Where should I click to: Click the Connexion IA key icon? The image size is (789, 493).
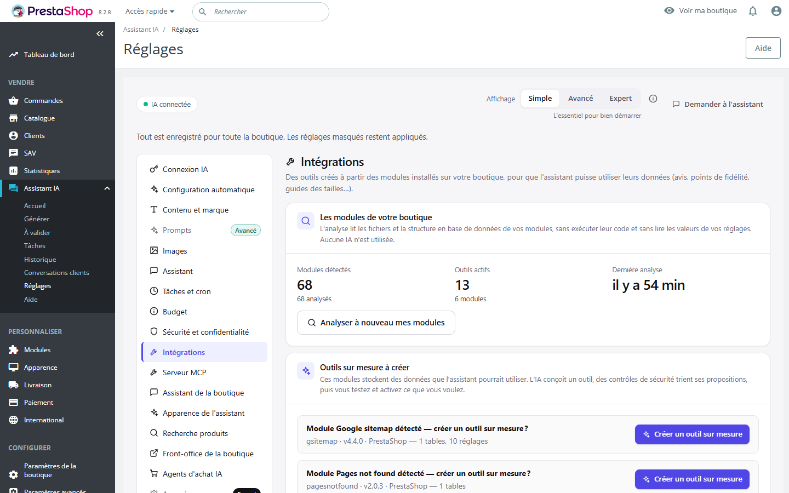tap(154, 169)
